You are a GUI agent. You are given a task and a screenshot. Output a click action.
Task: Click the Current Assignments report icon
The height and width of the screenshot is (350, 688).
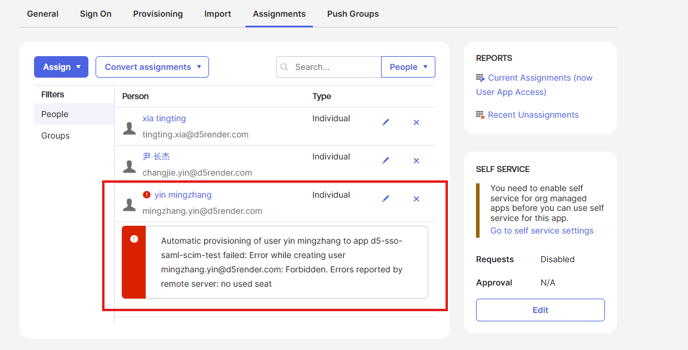point(480,78)
